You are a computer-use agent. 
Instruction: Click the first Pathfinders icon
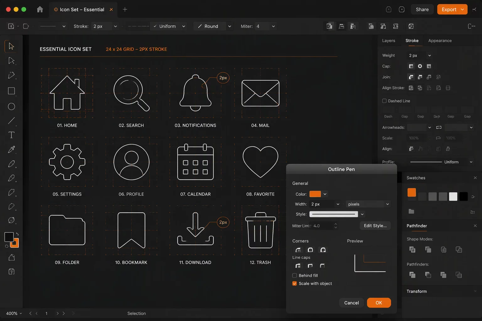point(412,275)
